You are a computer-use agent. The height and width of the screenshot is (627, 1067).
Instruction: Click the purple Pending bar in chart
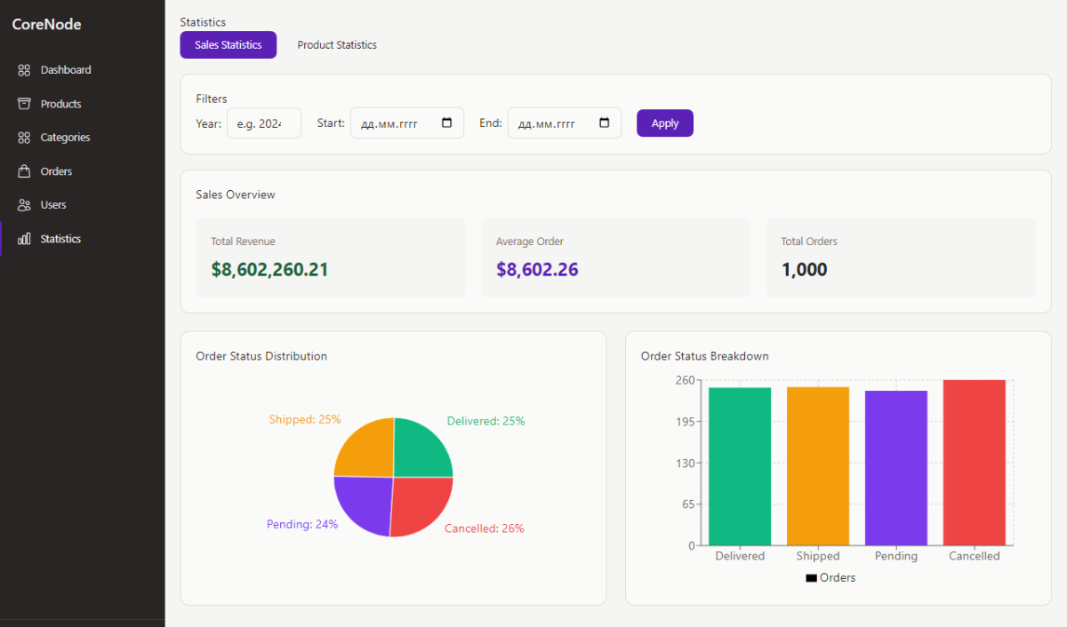tap(895, 467)
